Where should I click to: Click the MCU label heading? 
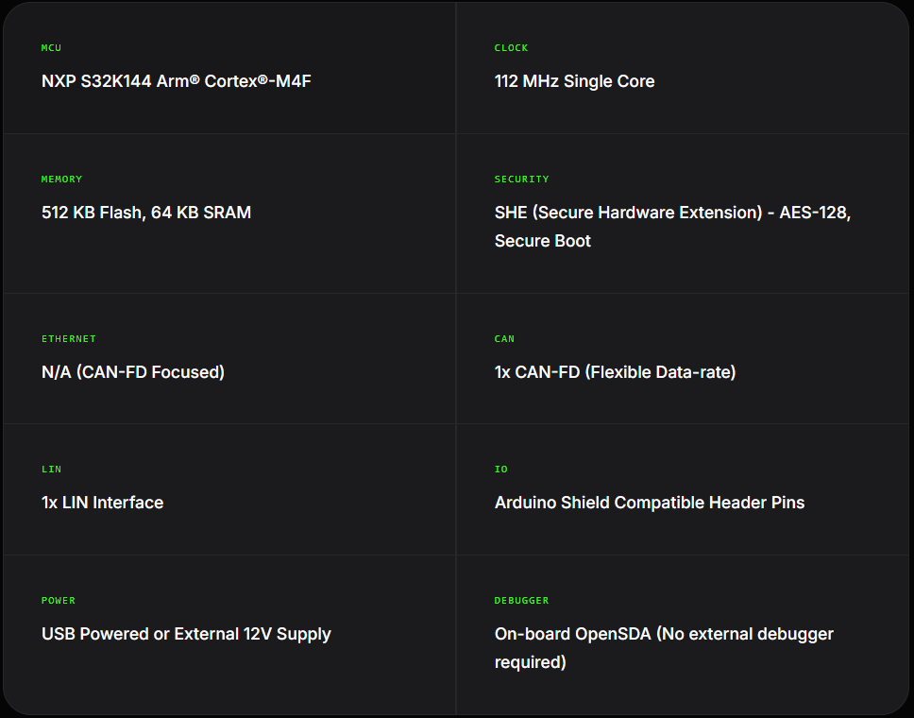[x=51, y=48]
